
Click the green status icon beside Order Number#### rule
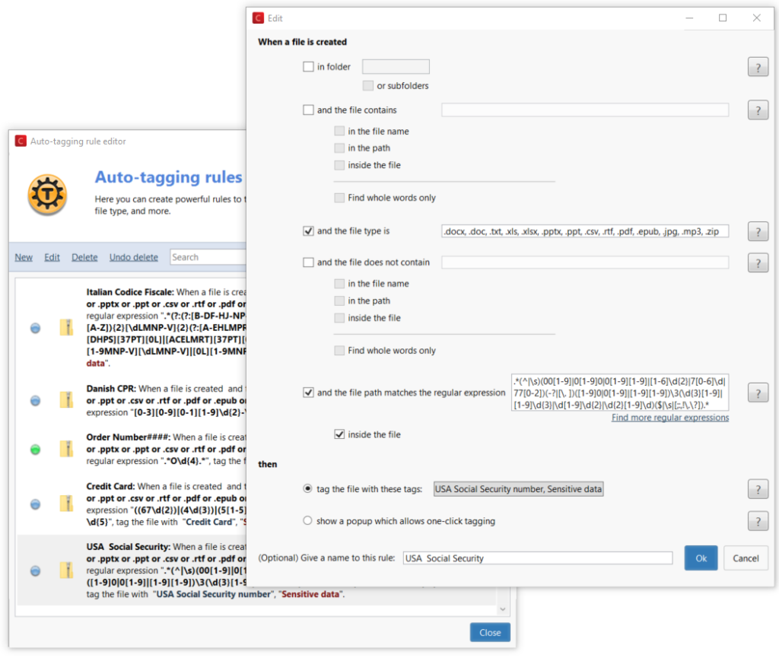34,450
